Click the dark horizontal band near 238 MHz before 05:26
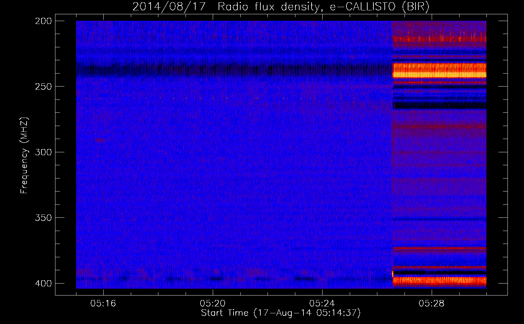Image resolution: width=524 pixels, height=324 pixels. tap(234, 70)
